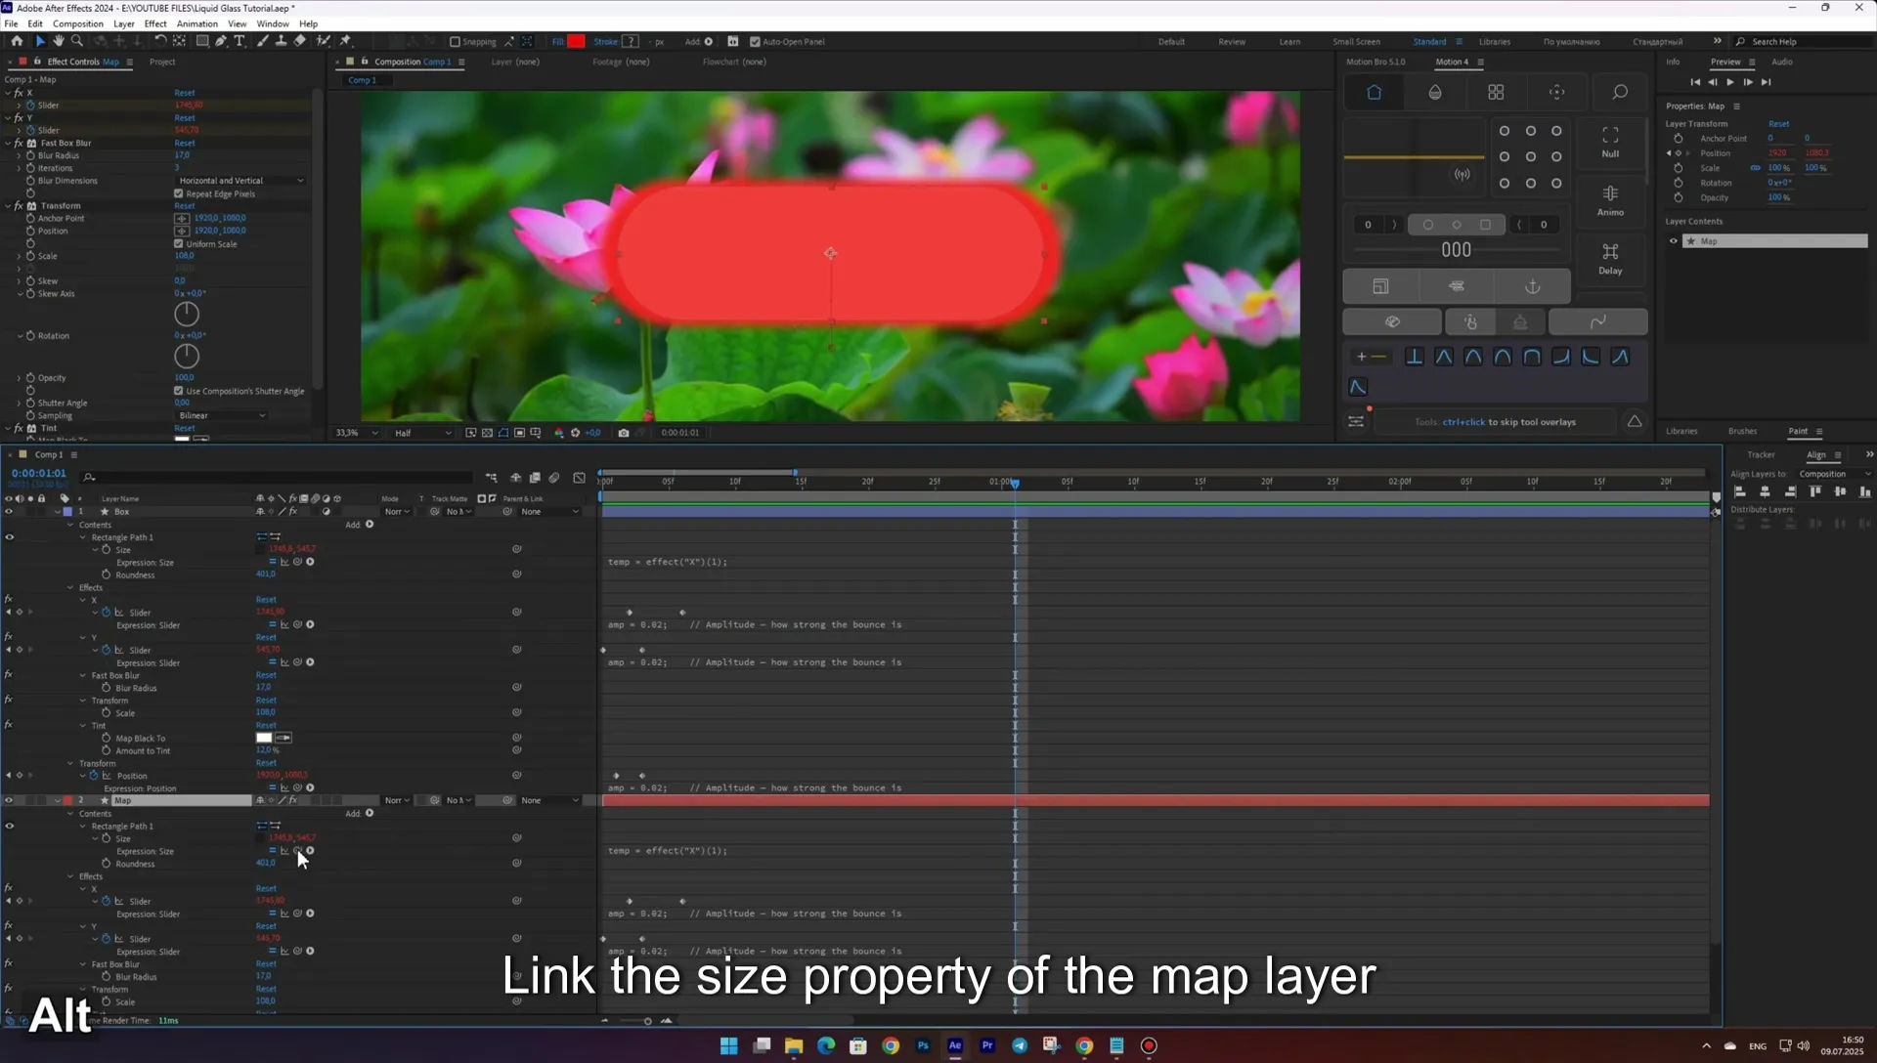Open the Composition menu
The height and width of the screenshot is (1063, 1877).
(x=78, y=23)
